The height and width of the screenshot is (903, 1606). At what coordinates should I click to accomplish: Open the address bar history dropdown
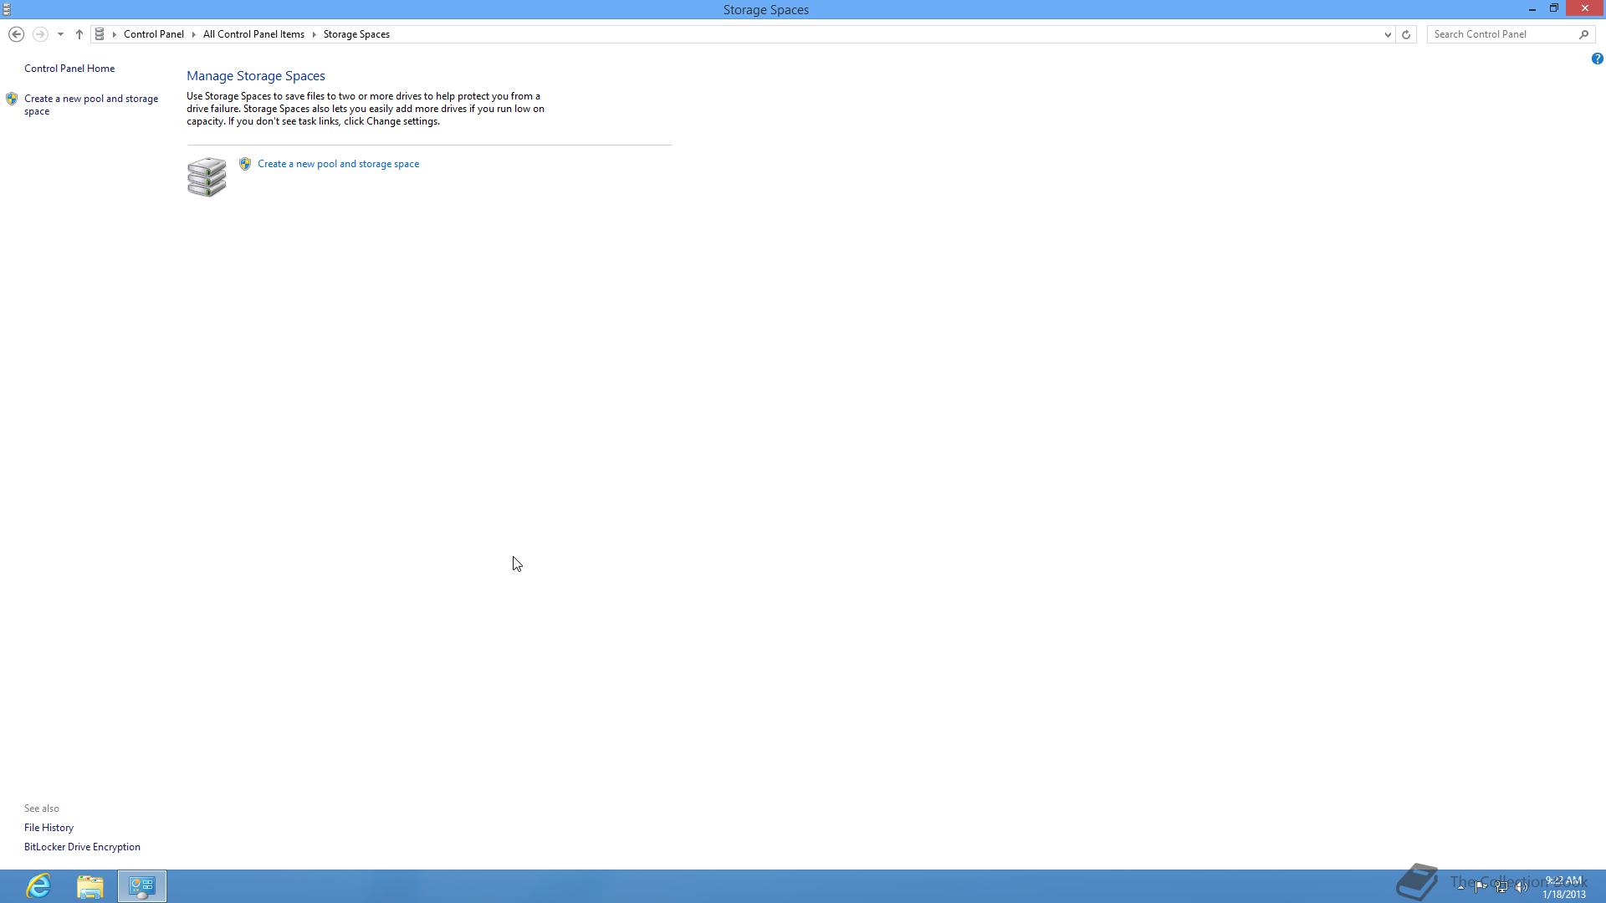[x=1387, y=34]
